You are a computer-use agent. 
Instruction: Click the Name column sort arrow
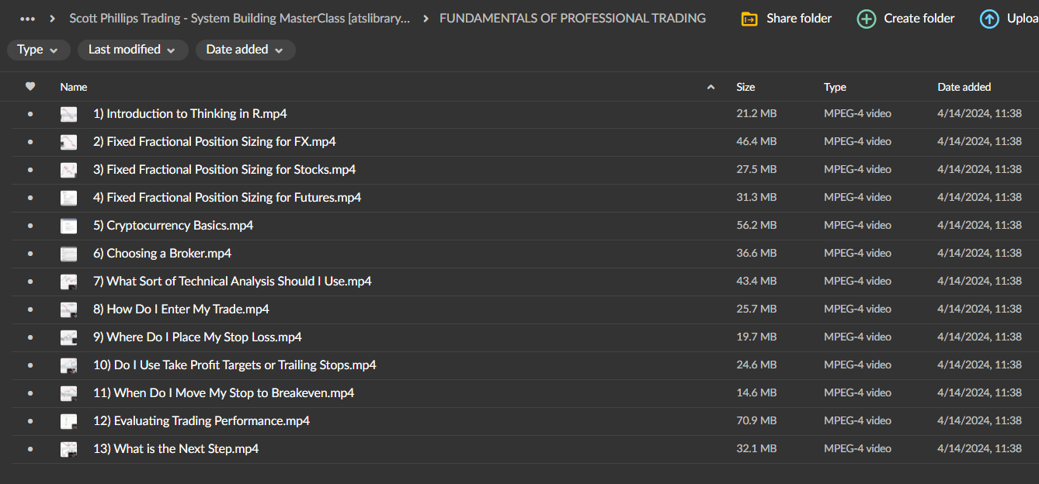tap(711, 88)
